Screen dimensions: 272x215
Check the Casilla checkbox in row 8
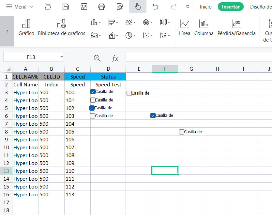pos(182,132)
